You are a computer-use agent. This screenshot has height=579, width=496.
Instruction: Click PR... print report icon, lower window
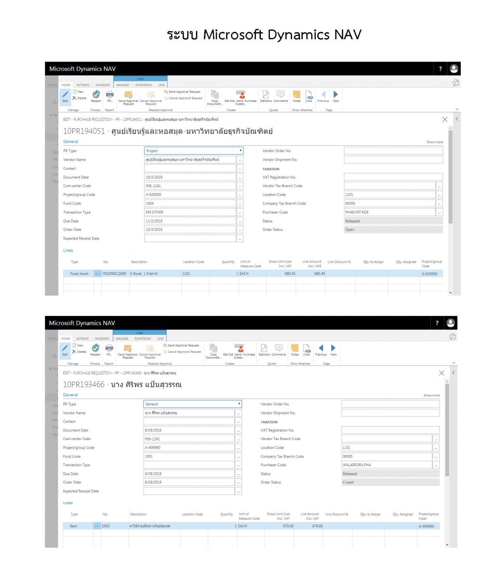coord(109,350)
